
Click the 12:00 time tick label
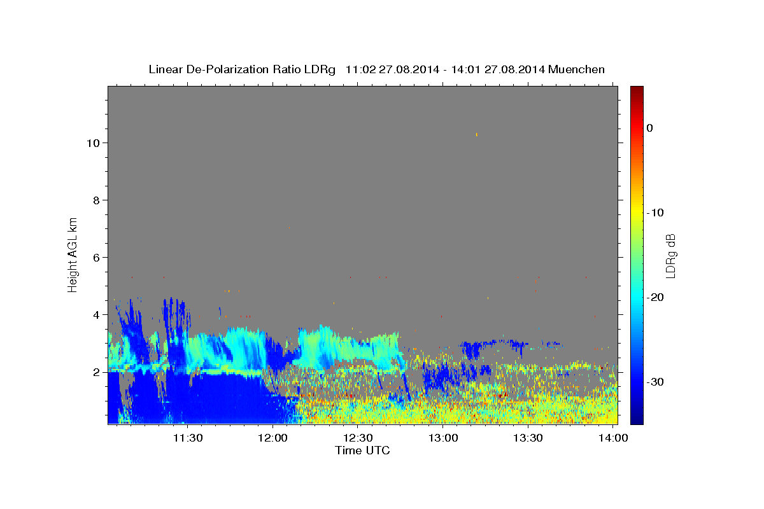click(x=273, y=438)
